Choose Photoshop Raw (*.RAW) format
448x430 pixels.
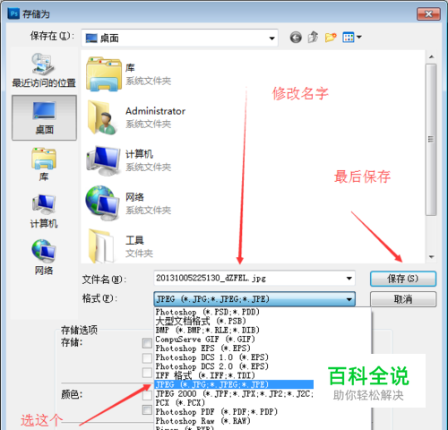coord(202,421)
